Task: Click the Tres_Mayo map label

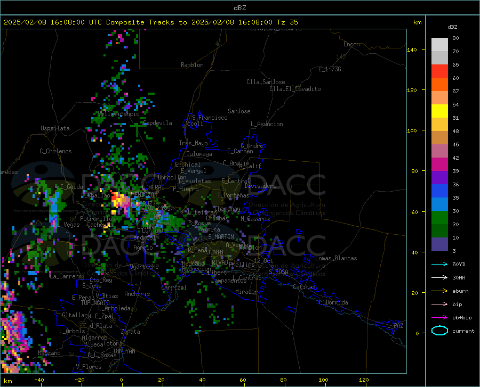Action: pos(193,143)
